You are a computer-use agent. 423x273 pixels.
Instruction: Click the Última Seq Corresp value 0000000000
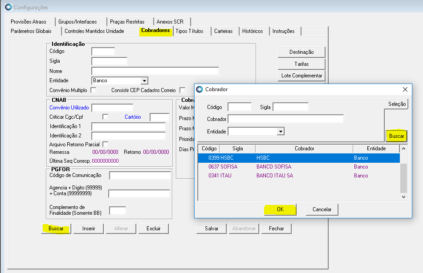[x=105, y=161]
